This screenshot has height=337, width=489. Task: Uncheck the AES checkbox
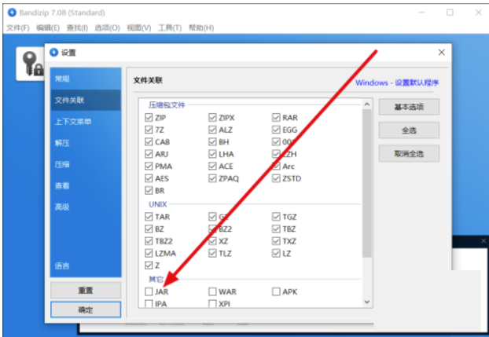tap(149, 178)
